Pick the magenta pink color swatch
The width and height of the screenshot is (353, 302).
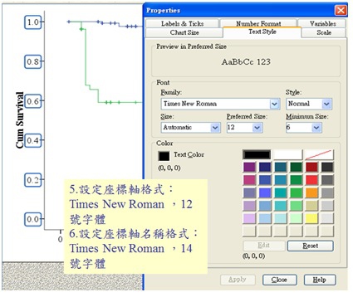[x=249, y=180]
